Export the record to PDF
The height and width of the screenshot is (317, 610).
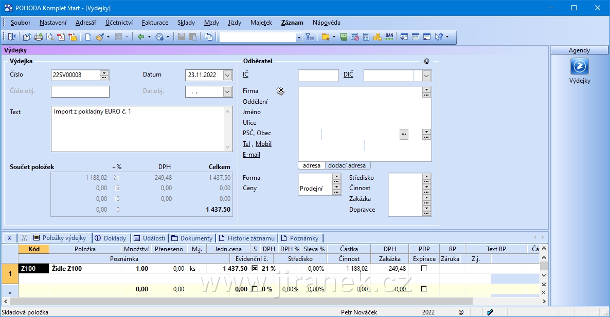[61, 37]
